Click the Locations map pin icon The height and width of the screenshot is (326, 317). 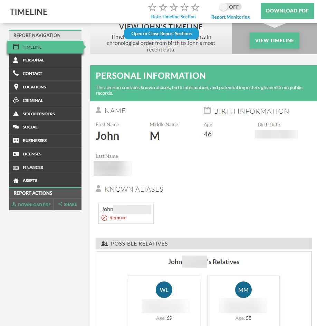16,87
